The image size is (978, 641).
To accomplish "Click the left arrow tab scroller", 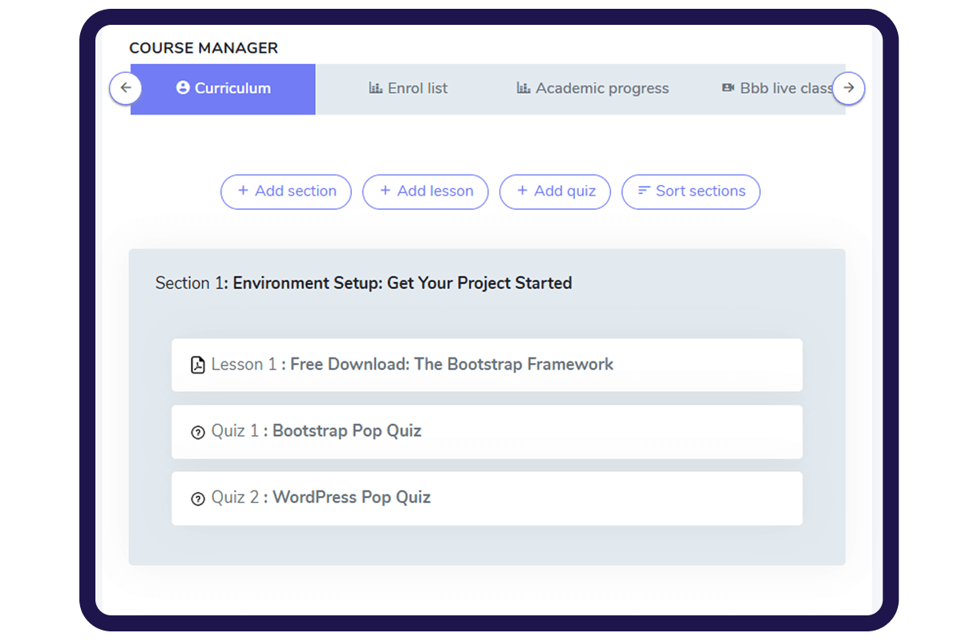I will [126, 88].
